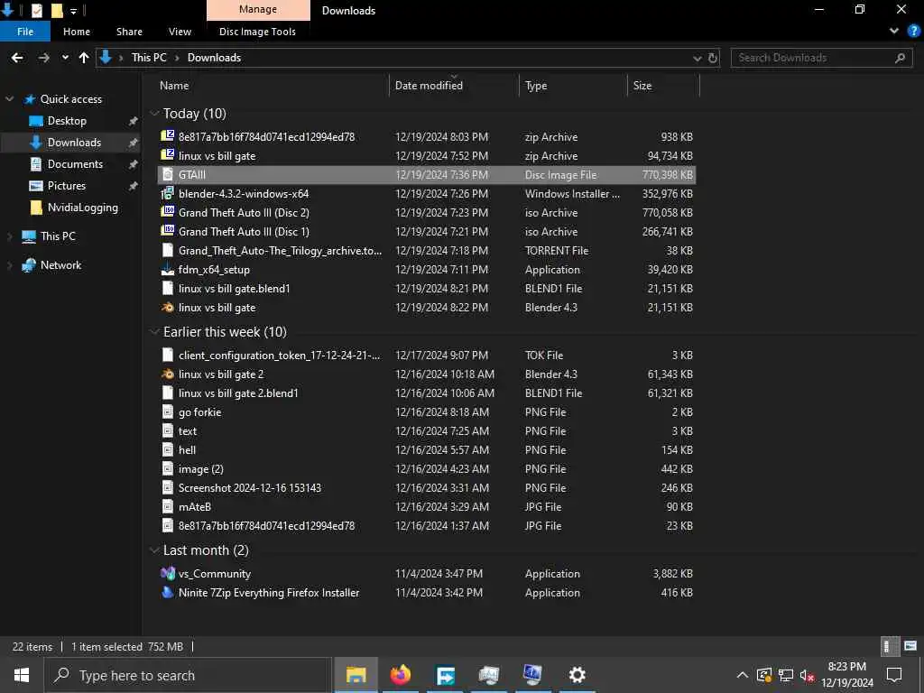Expand the This PC tree node
924x693 pixels.
(x=9, y=236)
